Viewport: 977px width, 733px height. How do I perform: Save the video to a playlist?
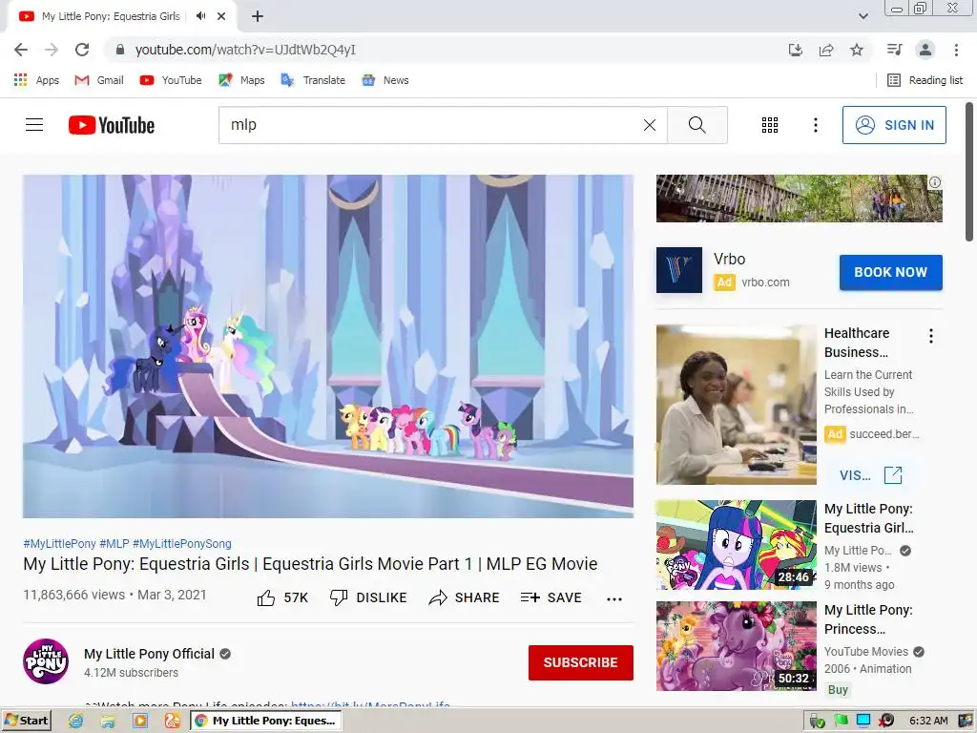(551, 597)
